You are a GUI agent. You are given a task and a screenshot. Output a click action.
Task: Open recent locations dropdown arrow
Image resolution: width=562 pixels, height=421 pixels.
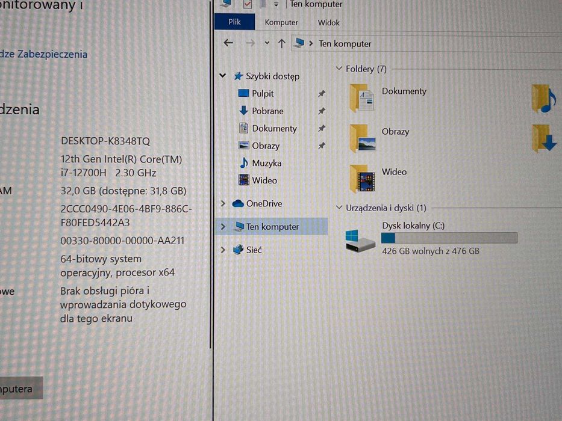267,43
